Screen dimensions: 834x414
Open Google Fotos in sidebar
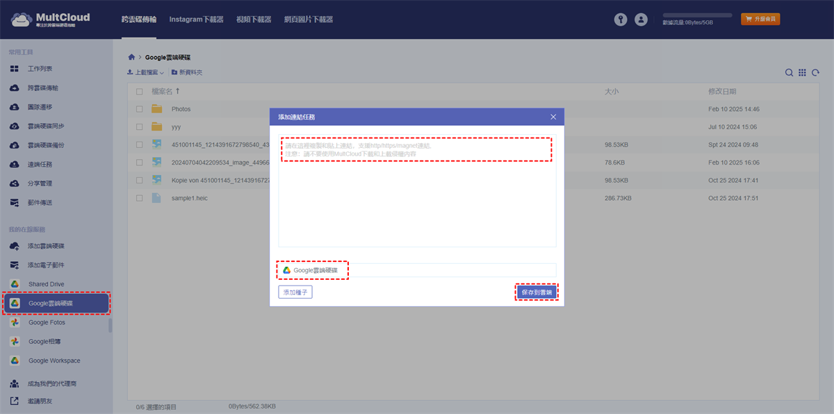[x=47, y=322]
